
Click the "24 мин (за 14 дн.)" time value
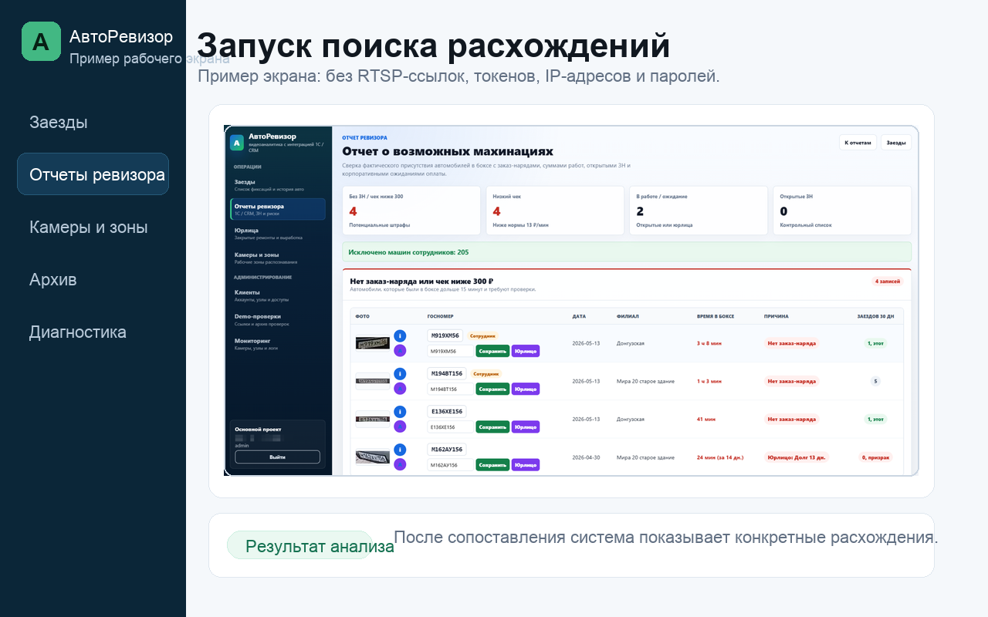point(720,457)
